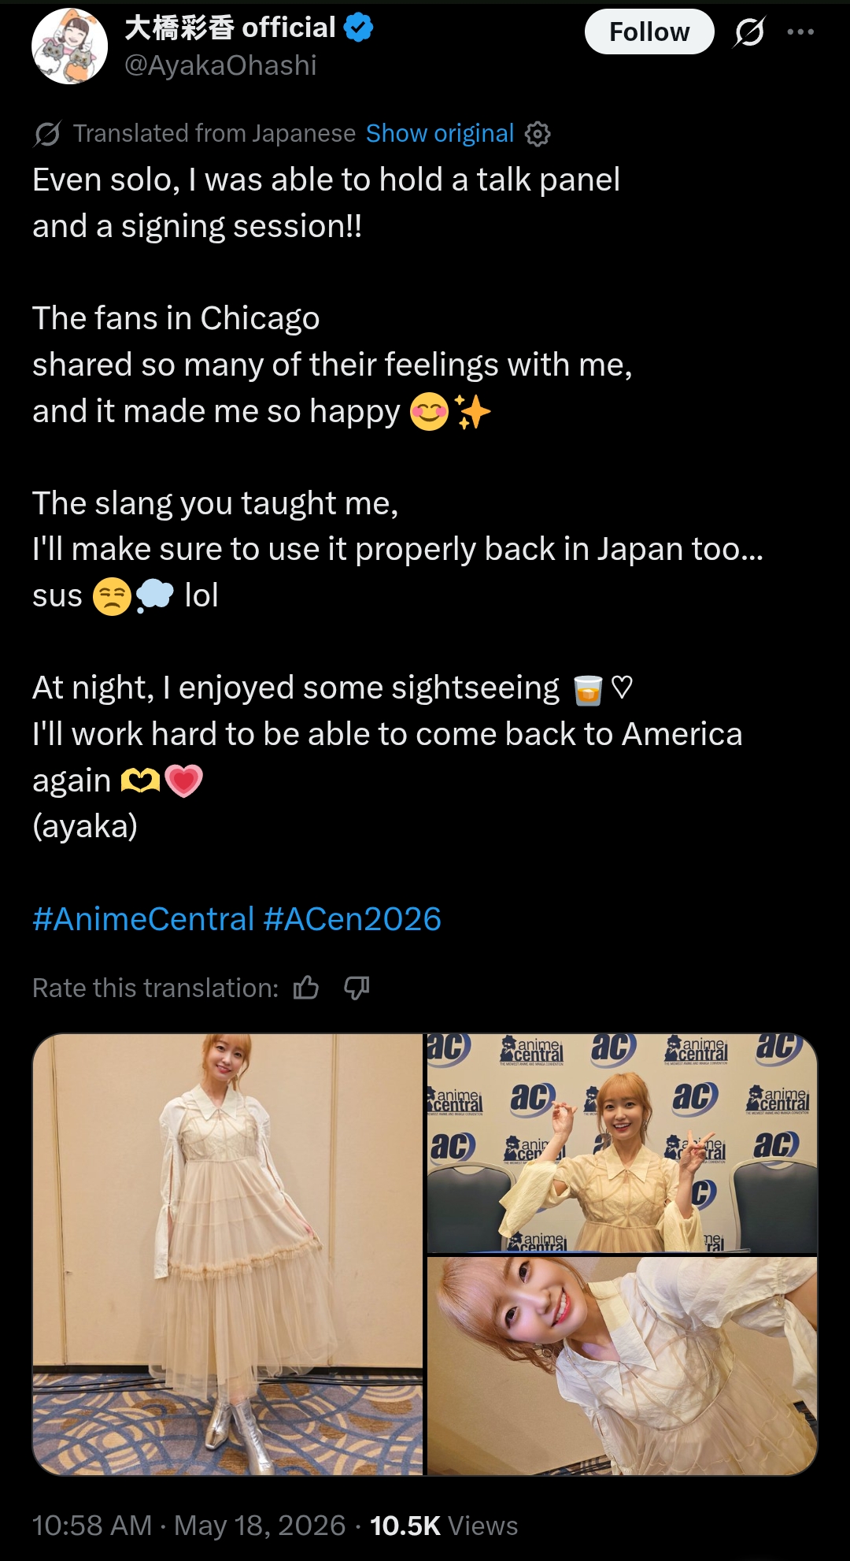The image size is (850, 1561).
Task: Click the Grok icon next to Follow
Action: pyautogui.click(x=749, y=32)
